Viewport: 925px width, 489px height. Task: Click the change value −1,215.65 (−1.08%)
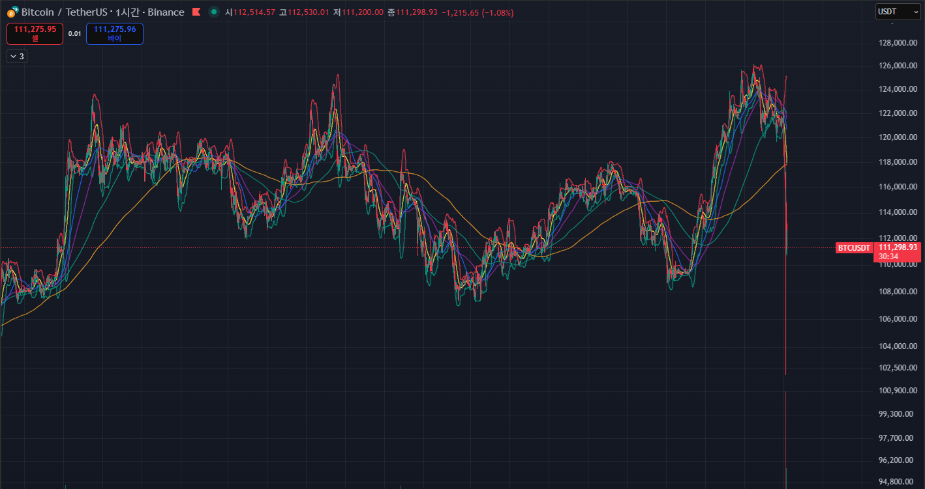coord(478,12)
